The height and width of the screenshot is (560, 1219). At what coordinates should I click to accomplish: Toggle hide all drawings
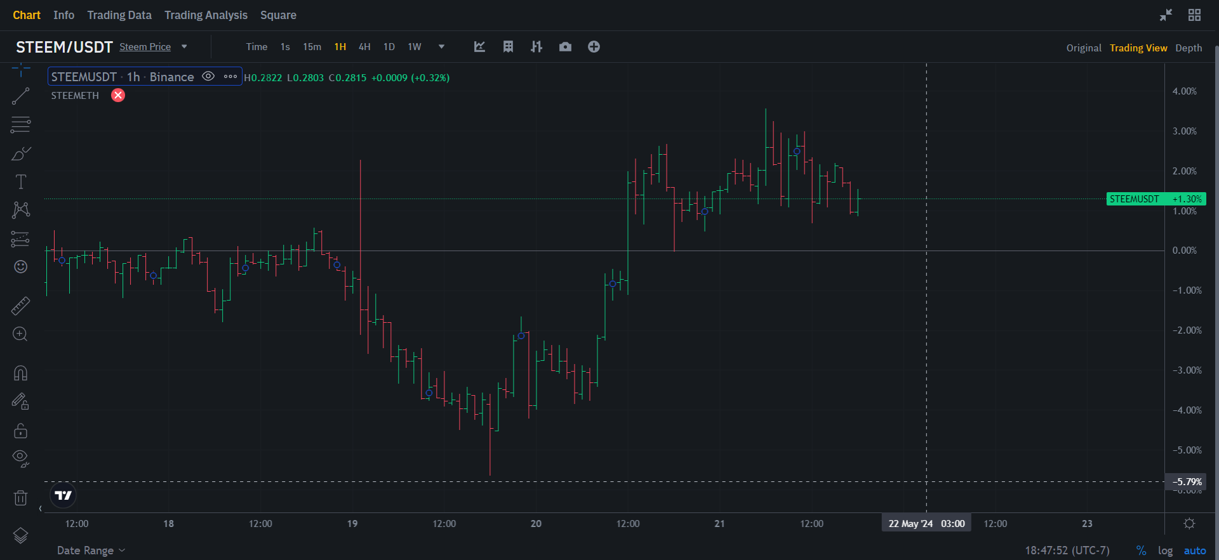[x=20, y=459]
